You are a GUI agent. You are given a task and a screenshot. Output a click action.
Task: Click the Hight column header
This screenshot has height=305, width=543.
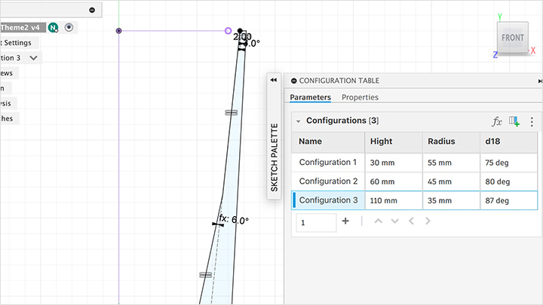click(394, 142)
